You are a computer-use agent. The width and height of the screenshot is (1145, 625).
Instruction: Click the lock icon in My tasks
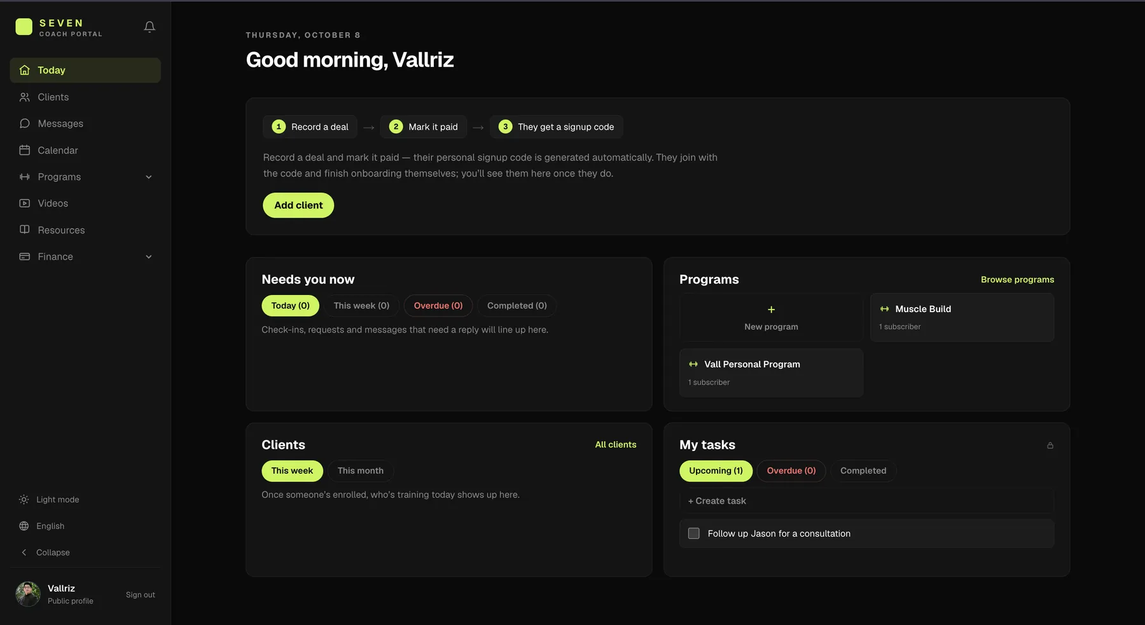point(1050,445)
